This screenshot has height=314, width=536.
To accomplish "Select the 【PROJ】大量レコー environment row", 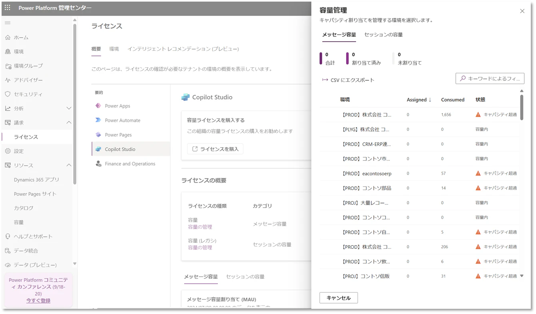I will pos(419,203).
